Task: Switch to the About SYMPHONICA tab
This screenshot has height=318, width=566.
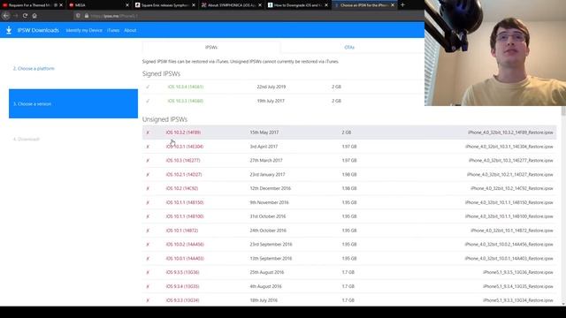Action: click(x=231, y=5)
